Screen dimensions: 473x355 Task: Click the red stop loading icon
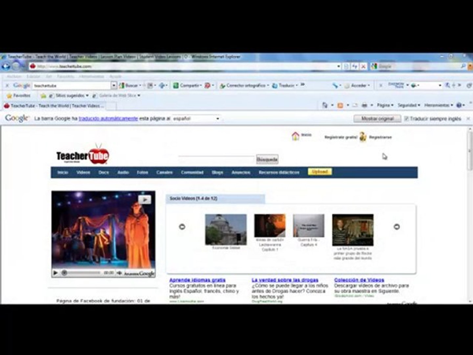tap(363, 66)
